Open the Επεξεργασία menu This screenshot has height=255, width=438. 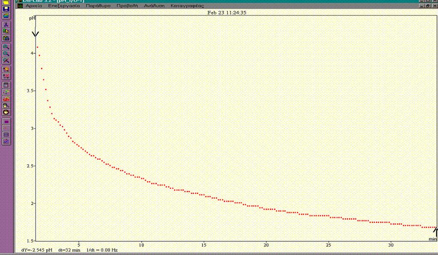point(64,6)
